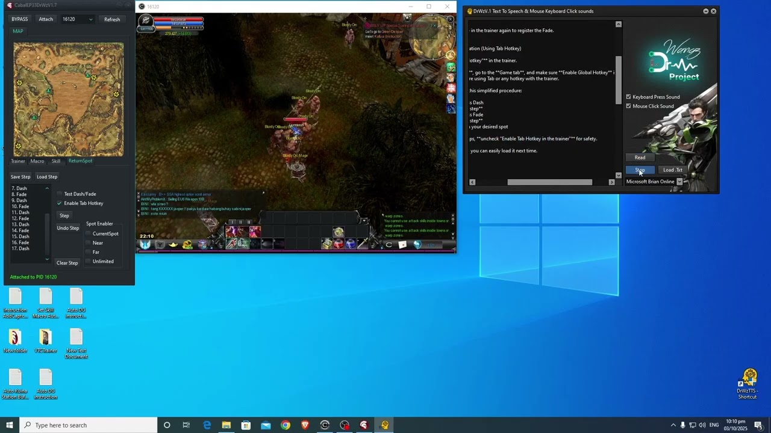
Task: Open Microsoft Edge from the taskbar
Action: pos(207,425)
